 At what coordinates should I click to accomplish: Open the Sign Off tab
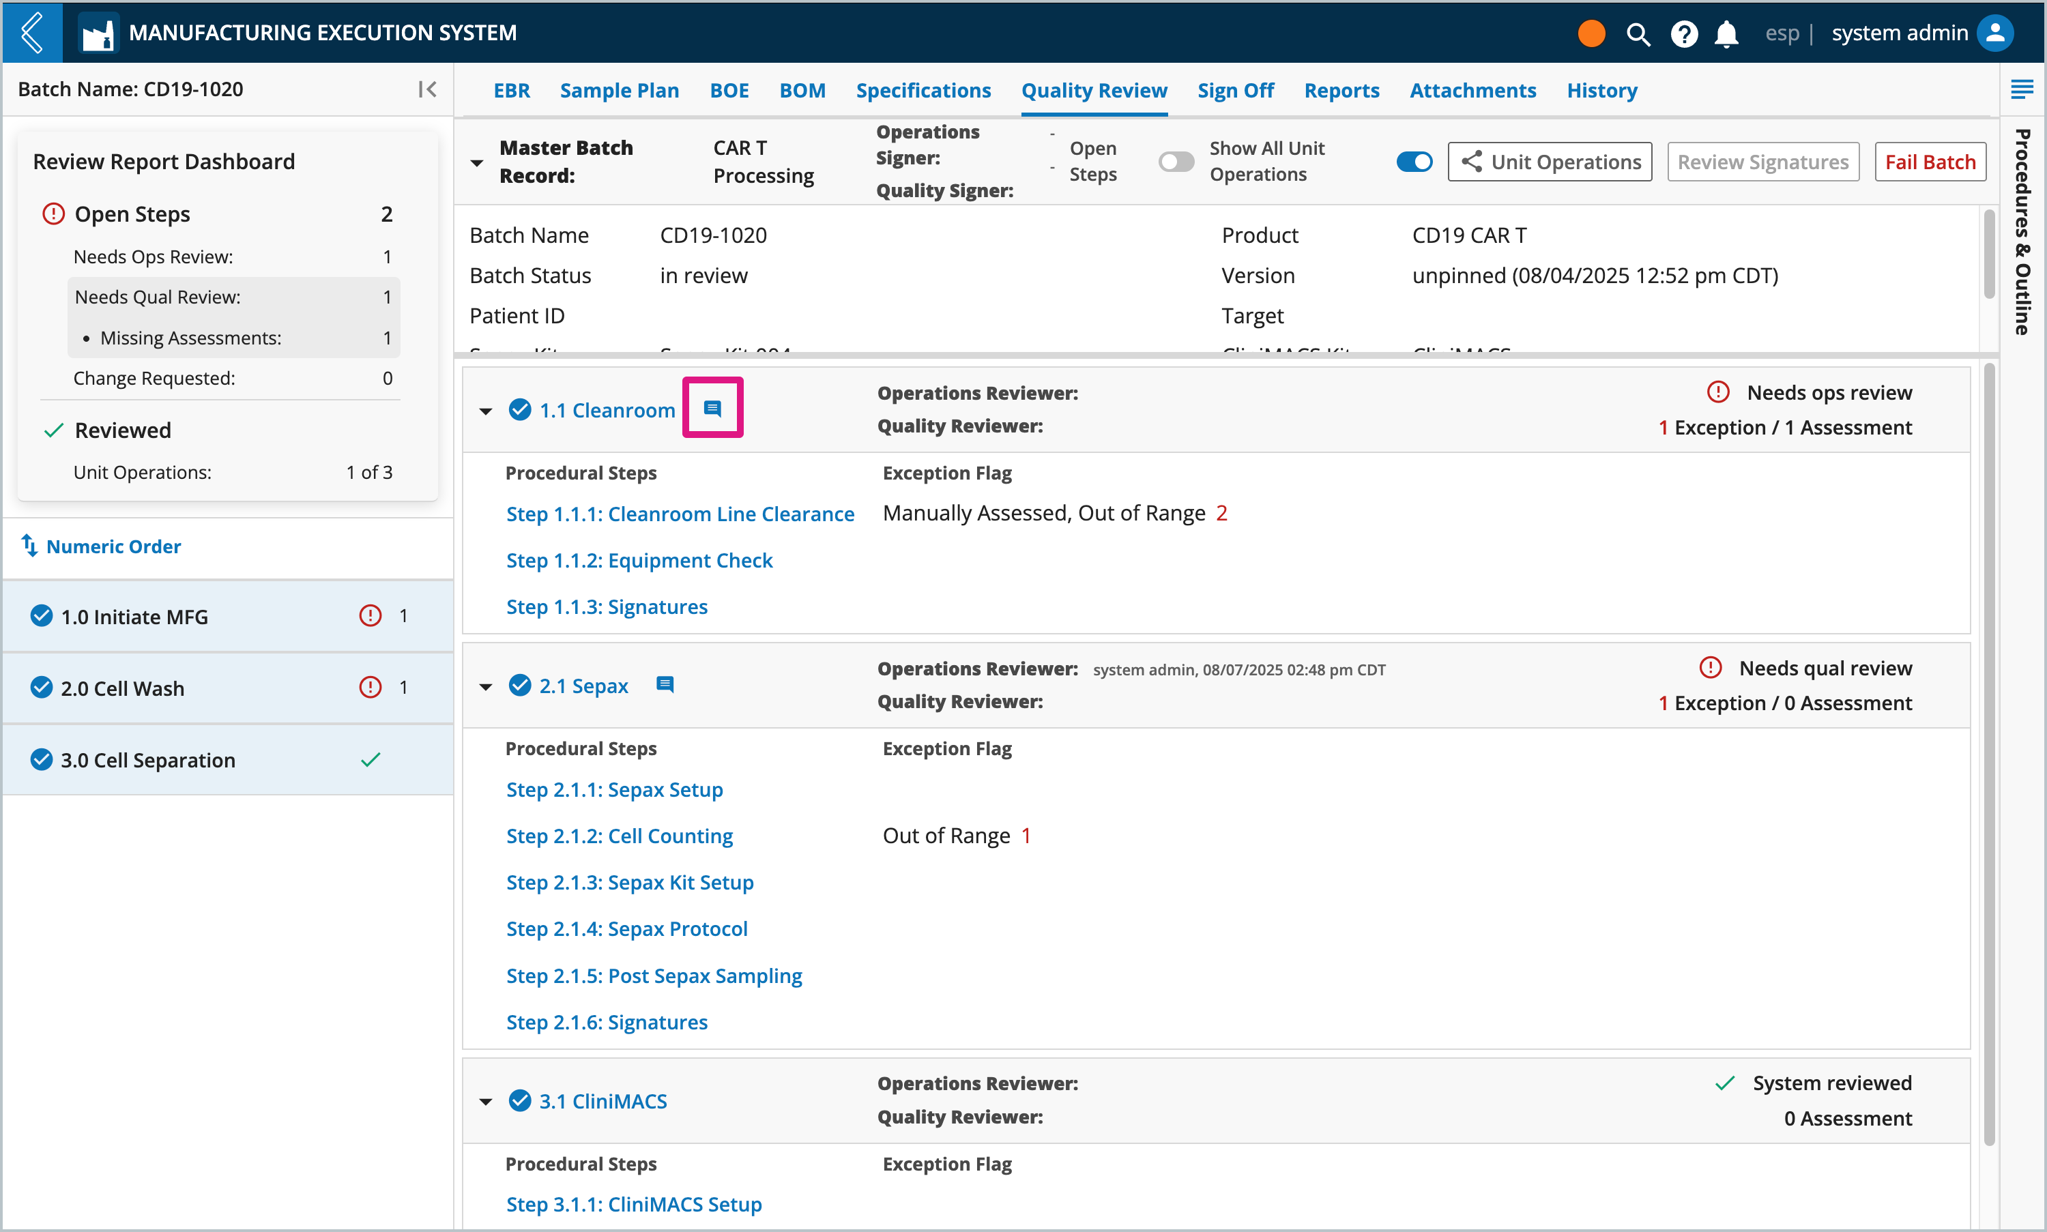(x=1235, y=89)
